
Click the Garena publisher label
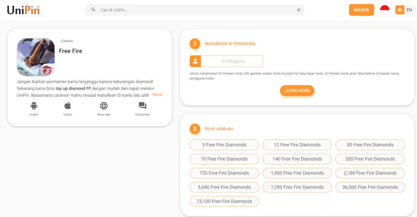point(67,41)
